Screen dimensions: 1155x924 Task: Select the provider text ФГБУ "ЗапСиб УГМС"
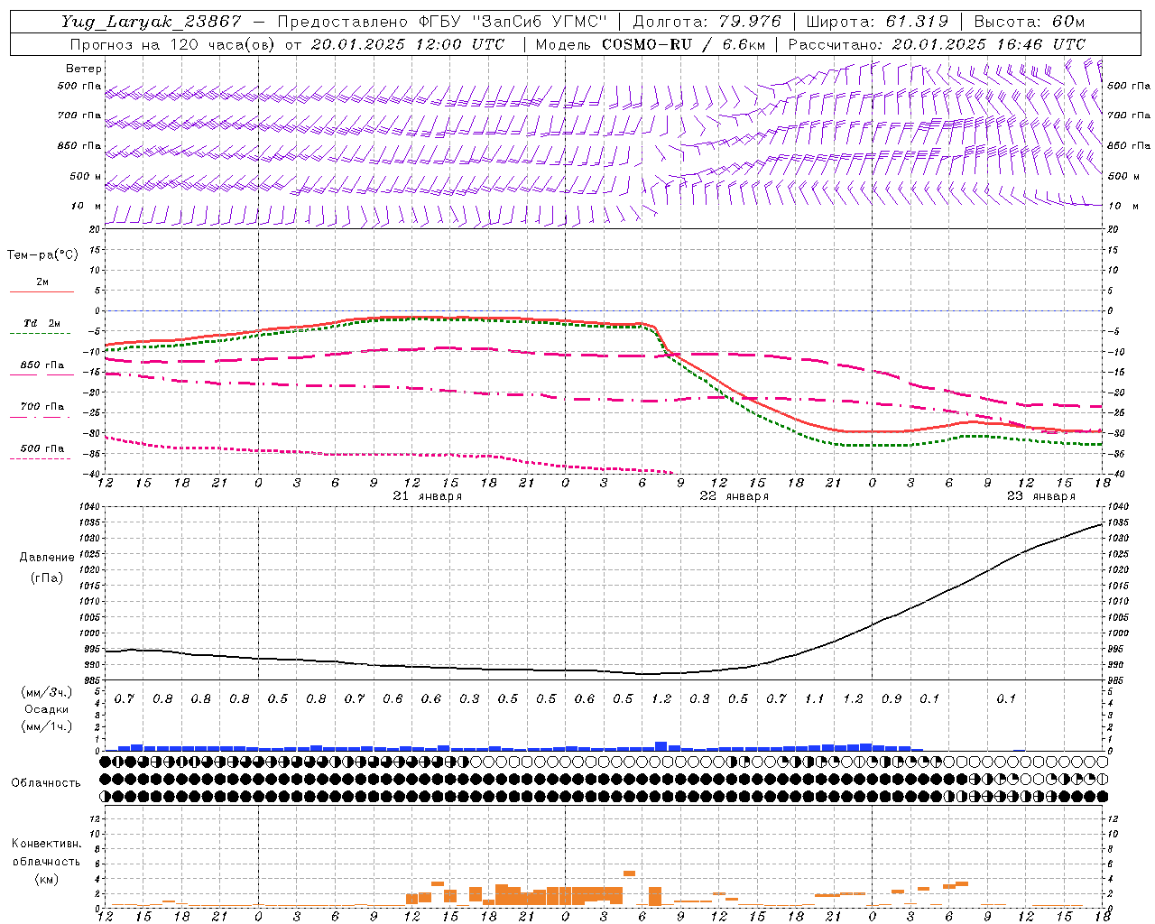tap(513, 22)
